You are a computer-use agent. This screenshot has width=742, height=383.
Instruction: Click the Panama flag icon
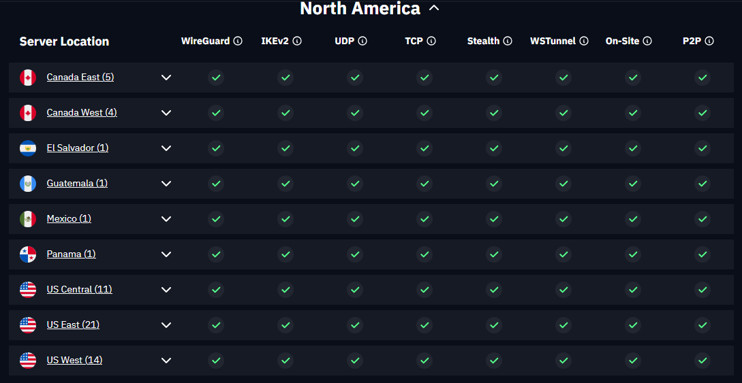[28, 254]
